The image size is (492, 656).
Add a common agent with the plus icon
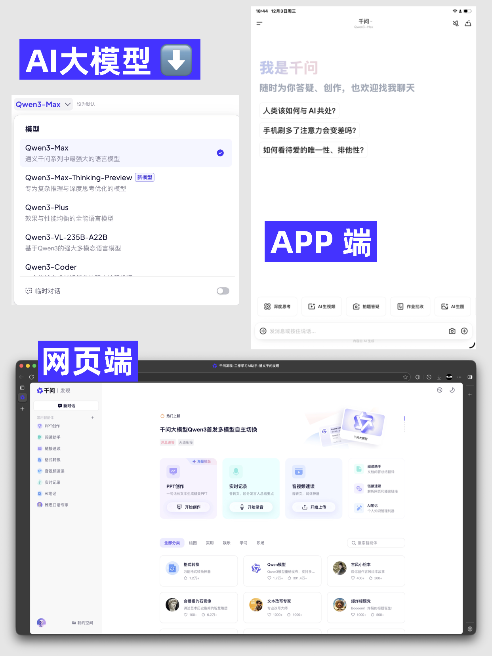(93, 418)
